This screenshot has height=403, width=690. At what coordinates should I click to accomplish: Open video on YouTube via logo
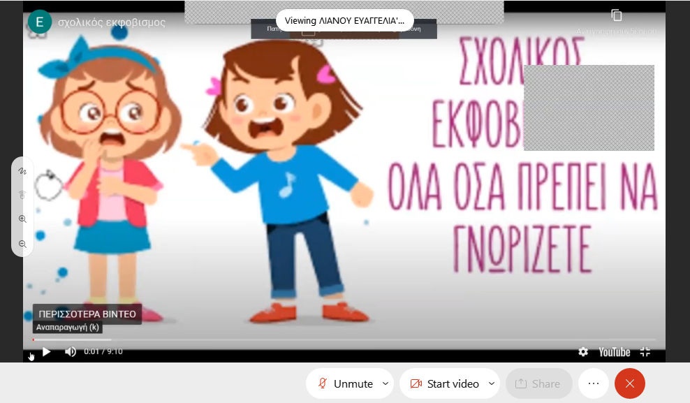614,352
